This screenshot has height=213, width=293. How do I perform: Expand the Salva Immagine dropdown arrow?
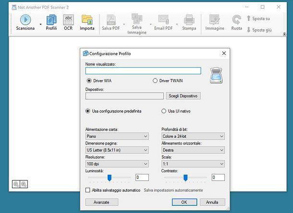pos(150,24)
